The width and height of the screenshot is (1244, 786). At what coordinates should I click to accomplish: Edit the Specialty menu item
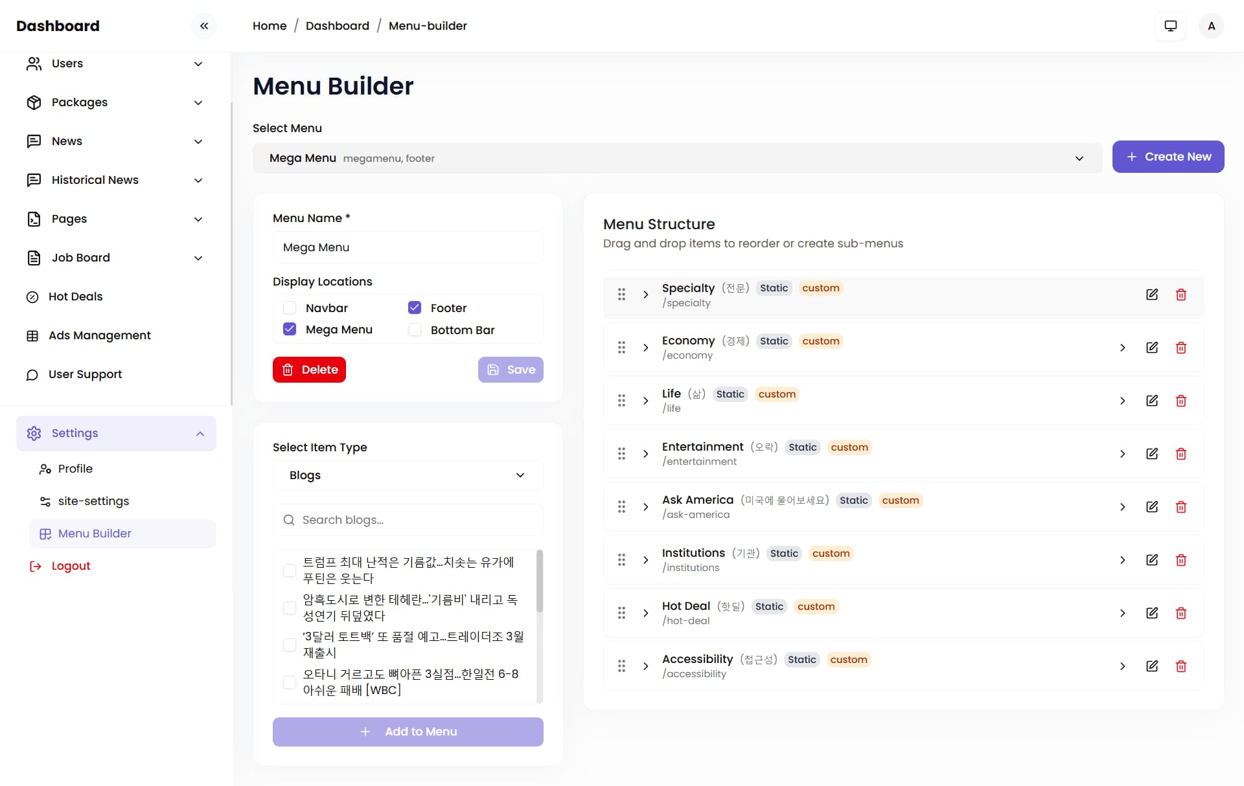click(x=1152, y=295)
